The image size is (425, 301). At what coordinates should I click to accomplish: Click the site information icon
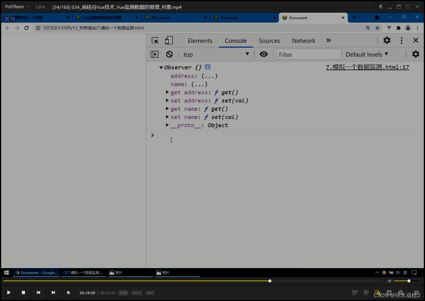(x=38, y=28)
